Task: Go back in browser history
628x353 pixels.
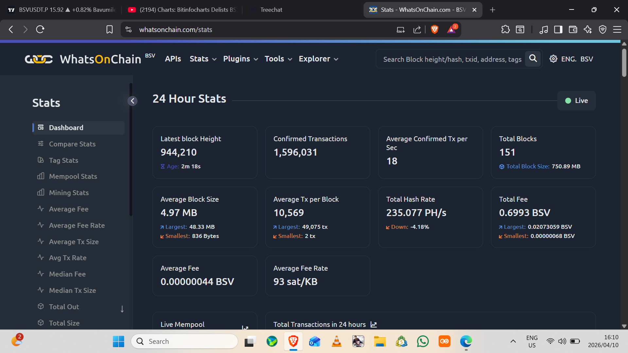Action: pyautogui.click(x=11, y=30)
